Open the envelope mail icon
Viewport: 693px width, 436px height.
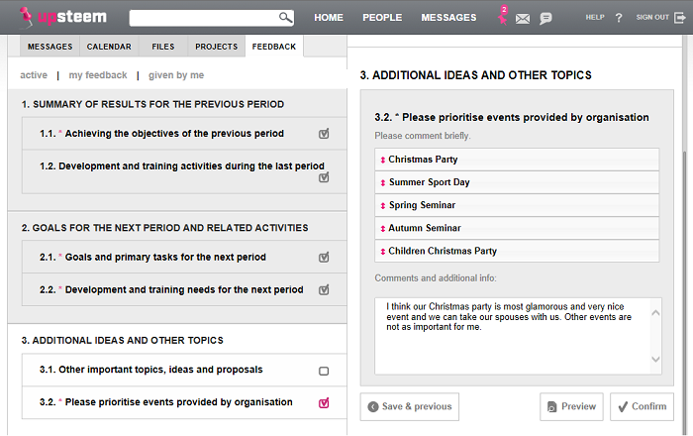(523, 19)
